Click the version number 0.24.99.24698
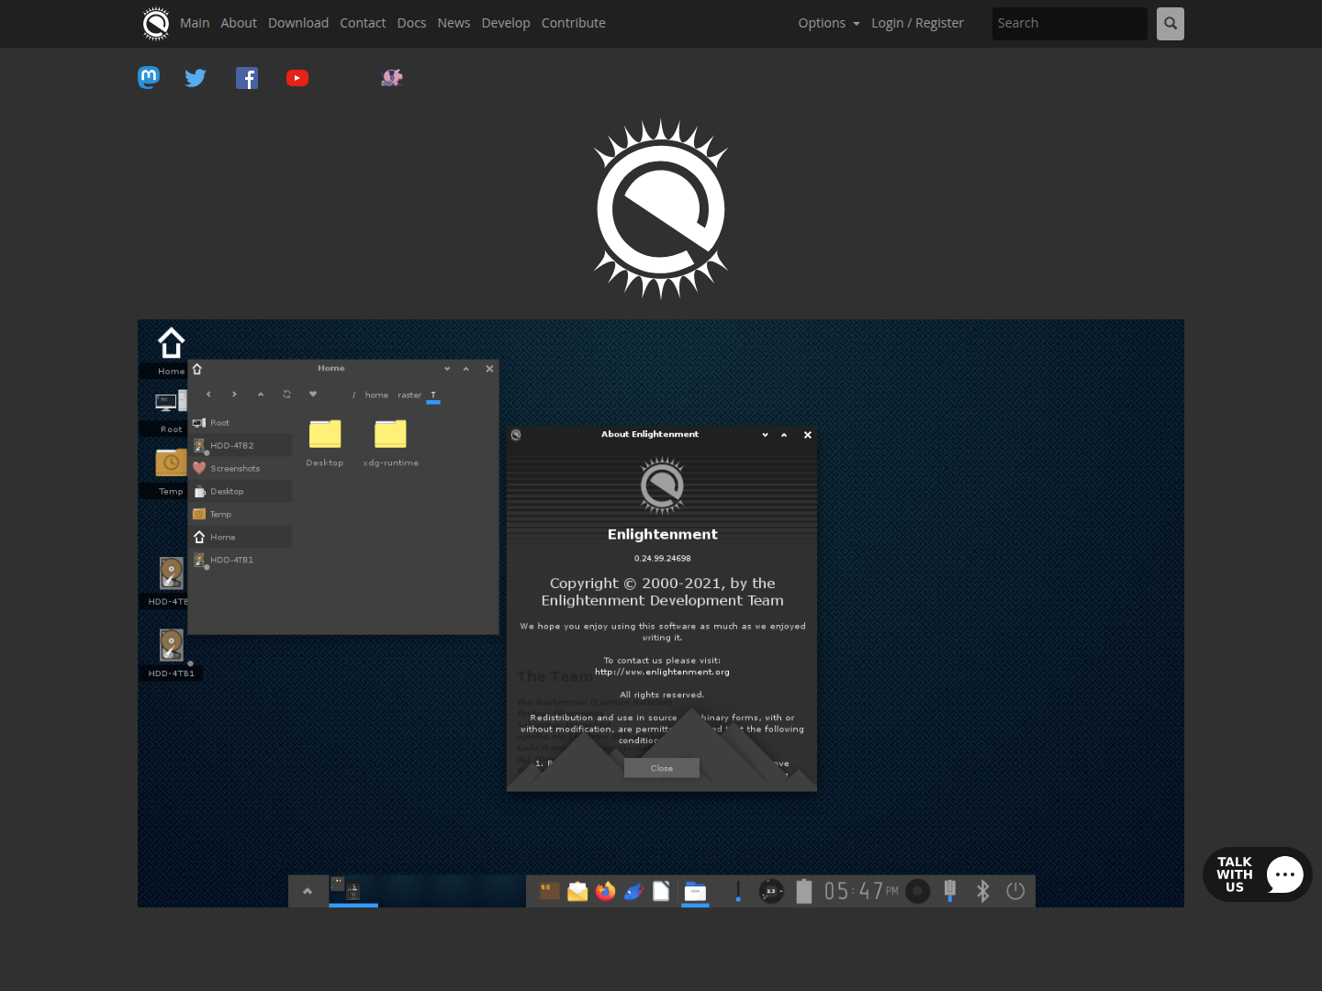The height and width of the screenshot is (991, 1322). pyautogui.click(x=662, y=558)
